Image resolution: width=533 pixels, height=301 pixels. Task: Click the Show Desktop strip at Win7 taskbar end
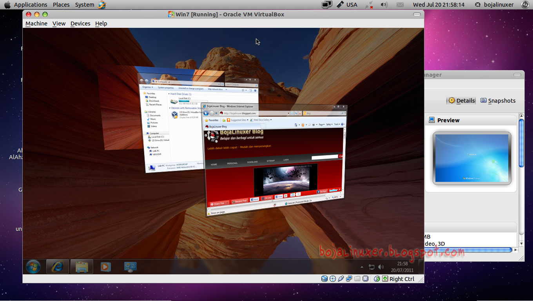tap(421, 267)
